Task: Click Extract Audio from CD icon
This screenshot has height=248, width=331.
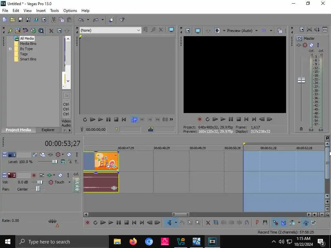Action: (33, 31)
